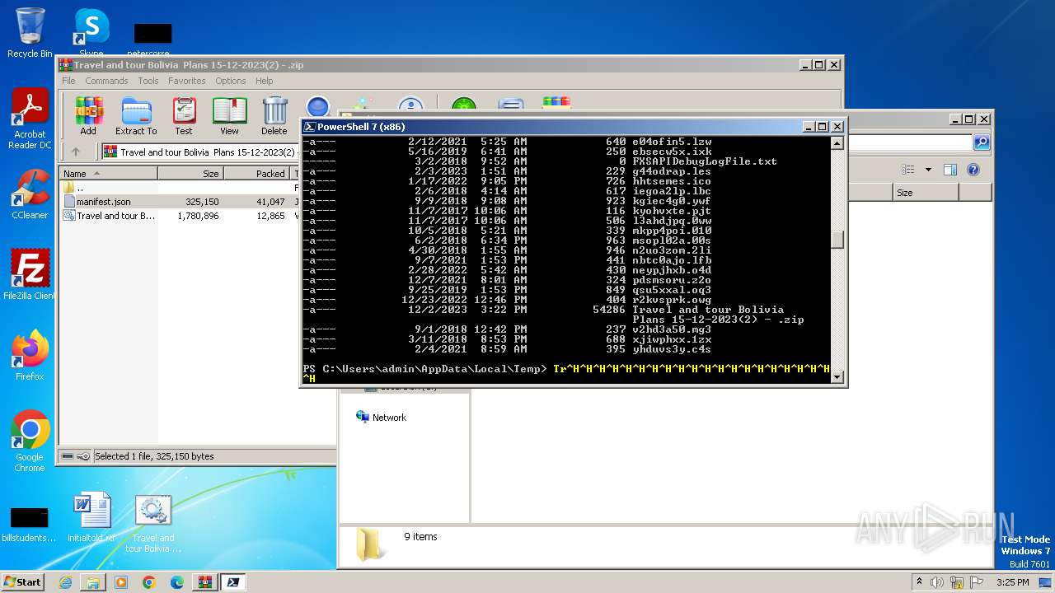The height and width of the screenshot is (593, 1055).
Task: Open Microsoft Edge from taskbar
Action: click(x=177, y=582)
